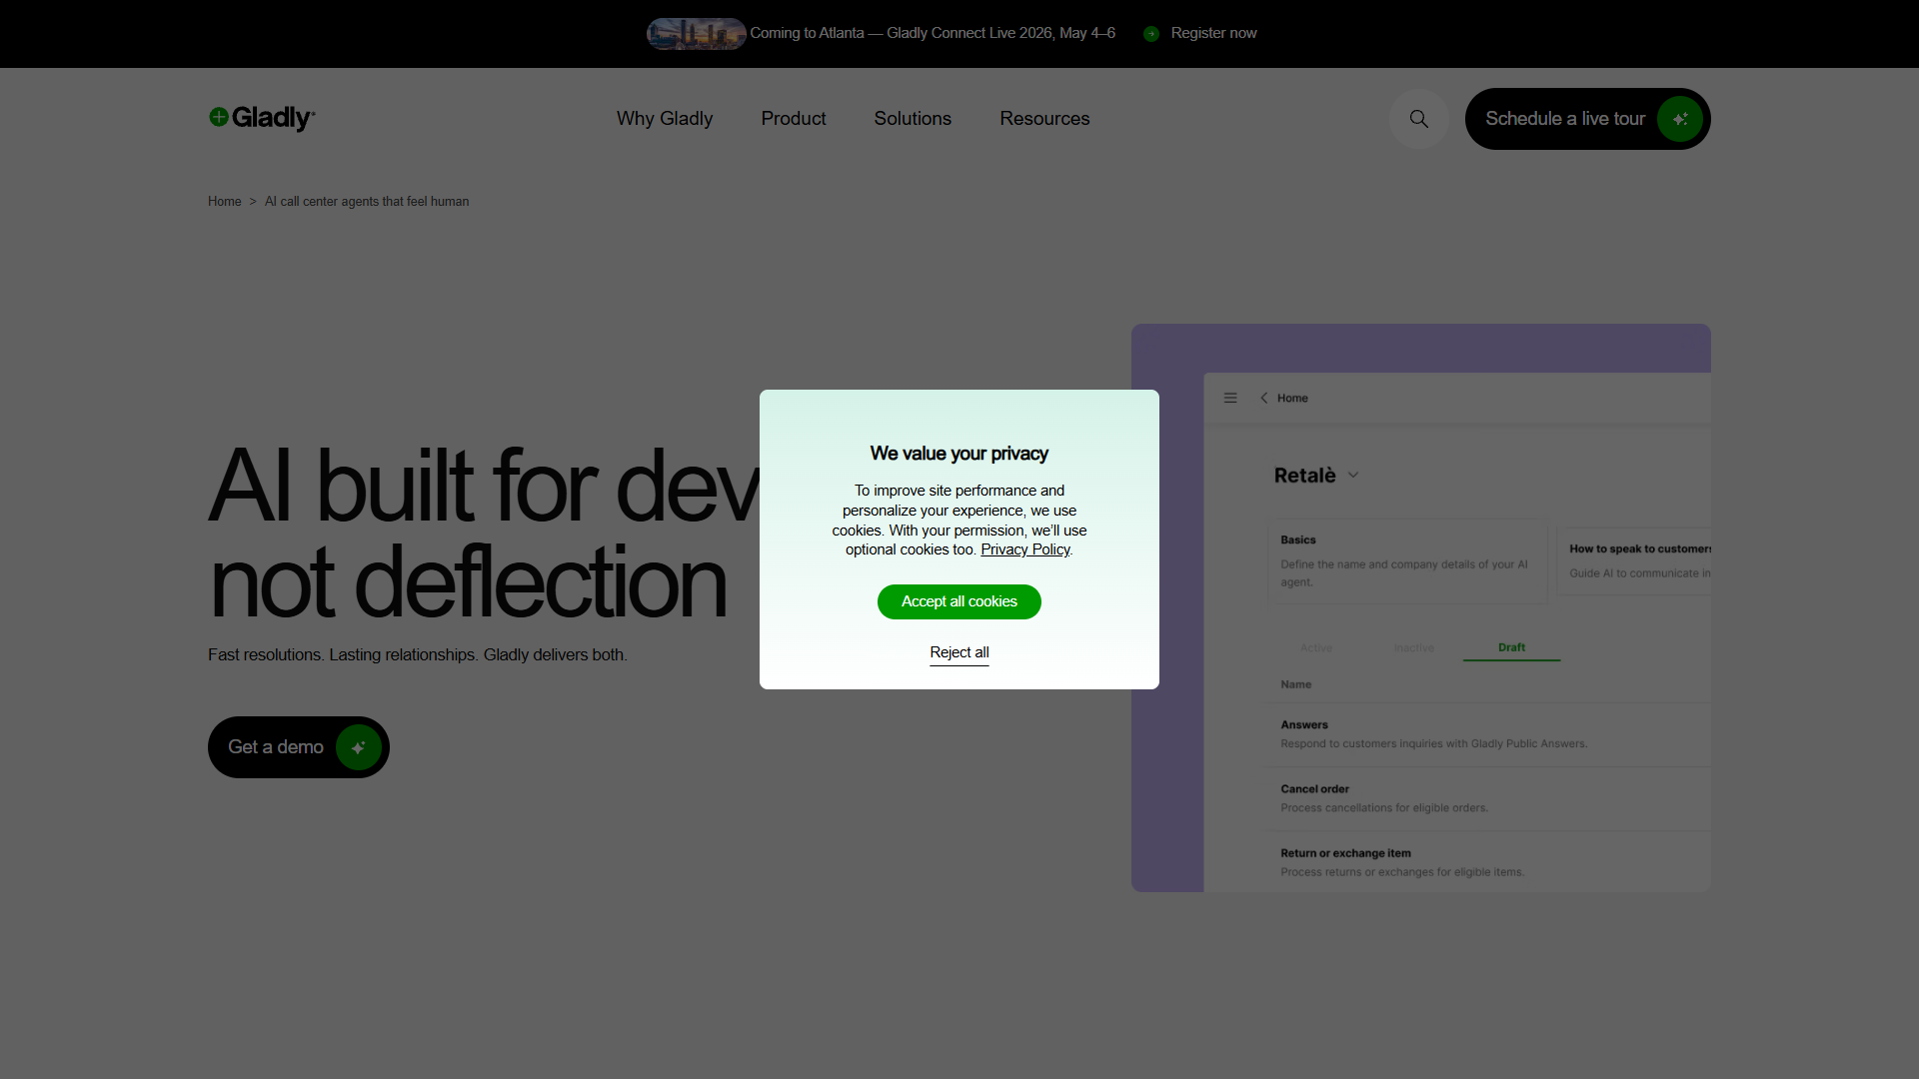The width and height of the screenshot is (1919, 1079).
Task: Click the green arrow icon beside Register now
Action: pos(1151,34)
